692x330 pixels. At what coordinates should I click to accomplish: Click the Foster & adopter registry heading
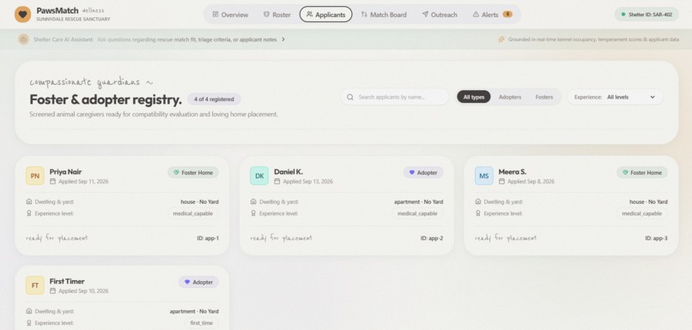click(106, 99)
